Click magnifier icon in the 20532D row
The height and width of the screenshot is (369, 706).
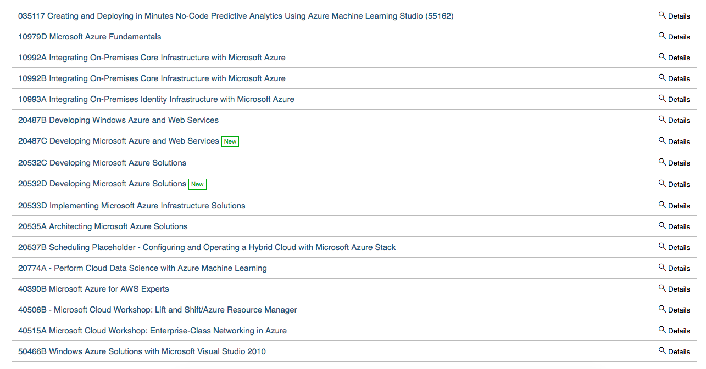tap(662, 184)
